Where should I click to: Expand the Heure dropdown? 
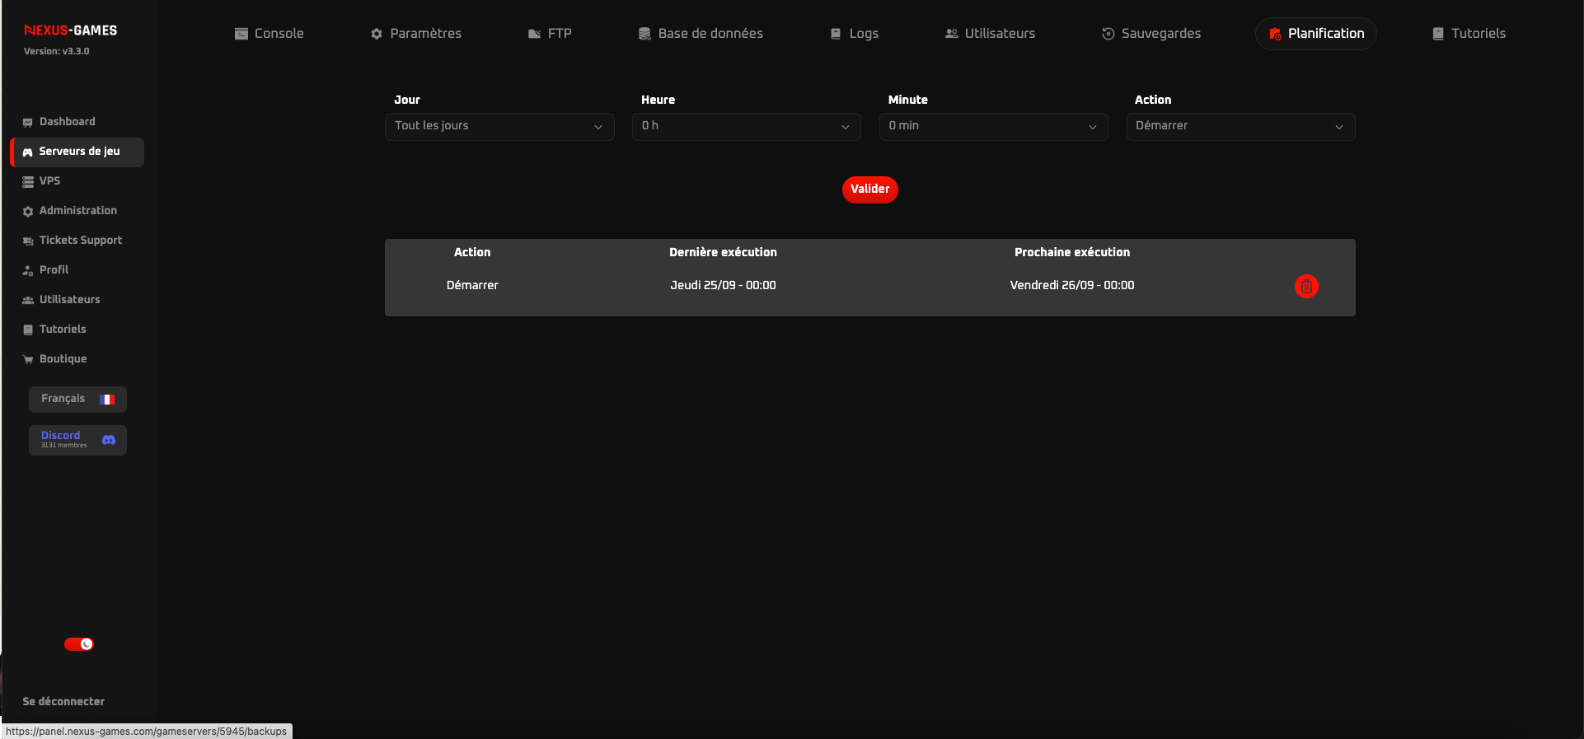tap(746, 126)
